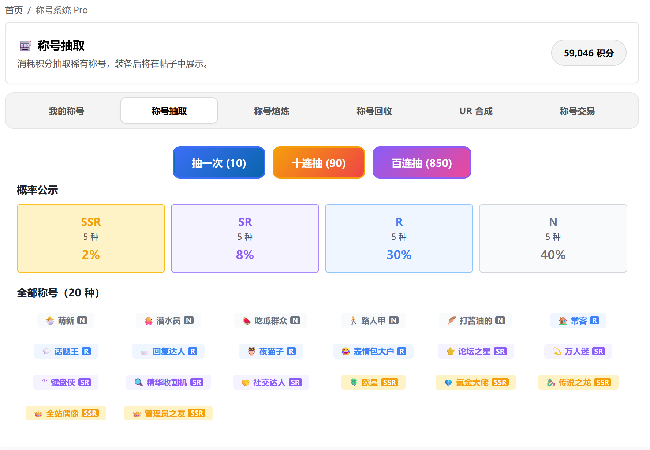
Task: Click the 潜水员 title emoji icon
Action: pyautogui.click(x=149, y=321)
